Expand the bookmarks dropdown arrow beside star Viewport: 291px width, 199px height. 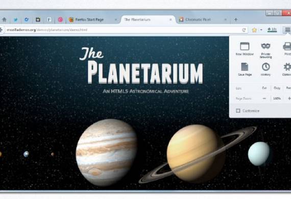point(261,30)
